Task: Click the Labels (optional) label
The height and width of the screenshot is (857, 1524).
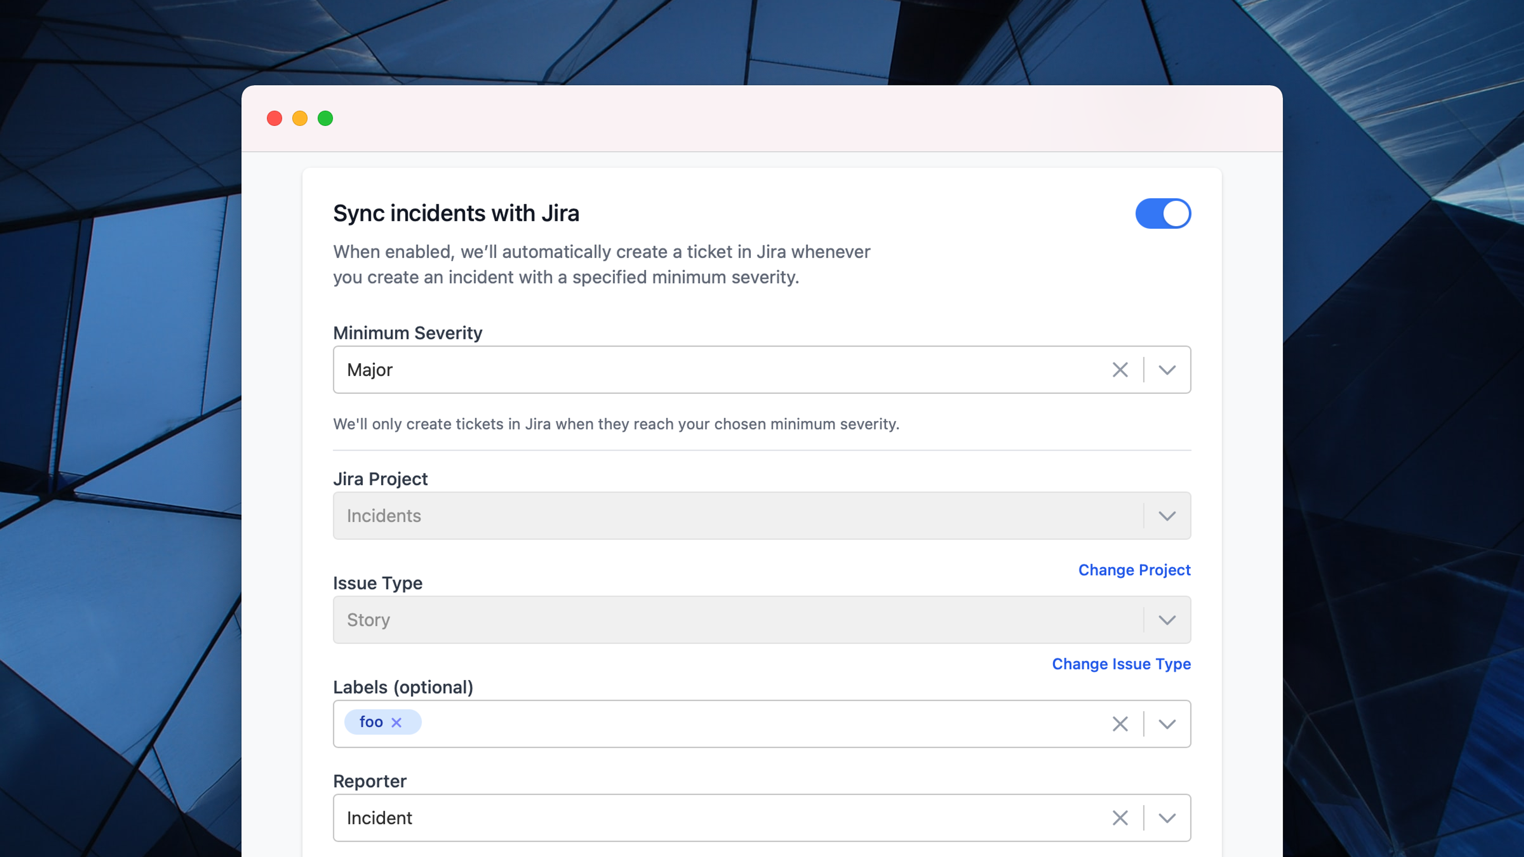Action: pyautogui.click(x=403, y=687)
